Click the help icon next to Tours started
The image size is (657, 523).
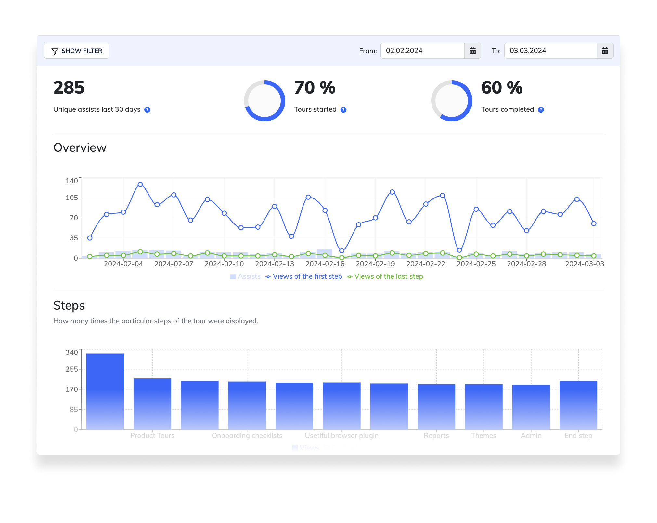pos(343,110)
